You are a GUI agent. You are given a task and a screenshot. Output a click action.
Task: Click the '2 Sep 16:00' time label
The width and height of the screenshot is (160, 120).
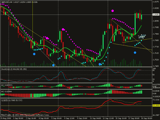(31, 118)
